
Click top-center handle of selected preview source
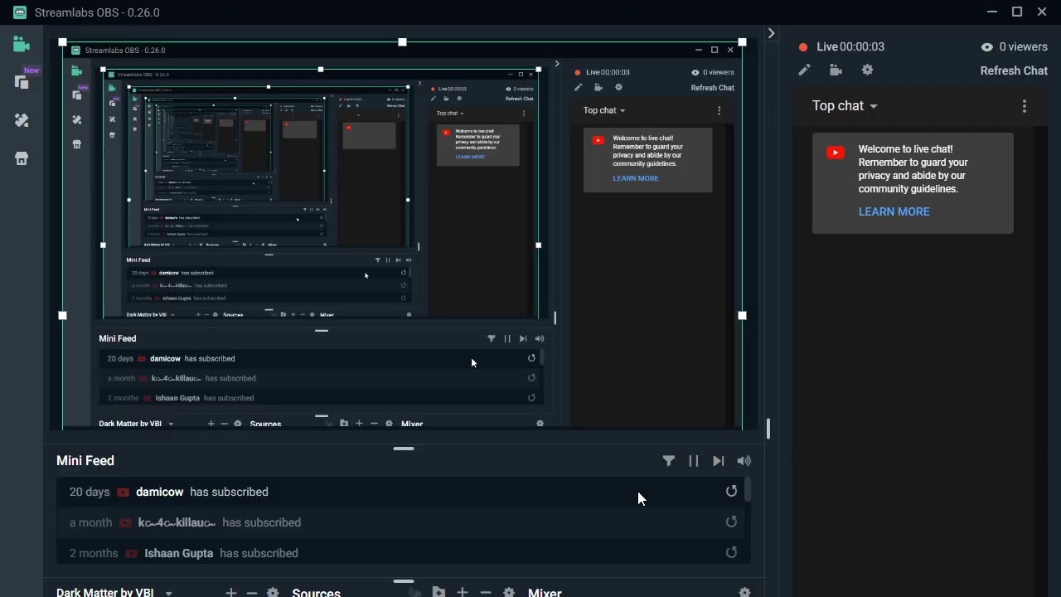pos(402,41)
